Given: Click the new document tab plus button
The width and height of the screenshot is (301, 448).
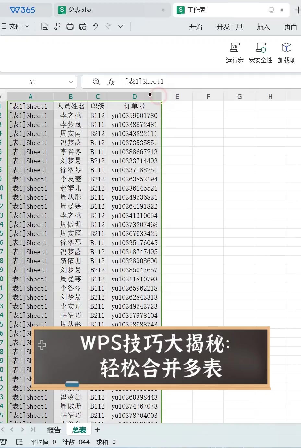Looking at the screenshot, I should (297, 10).
